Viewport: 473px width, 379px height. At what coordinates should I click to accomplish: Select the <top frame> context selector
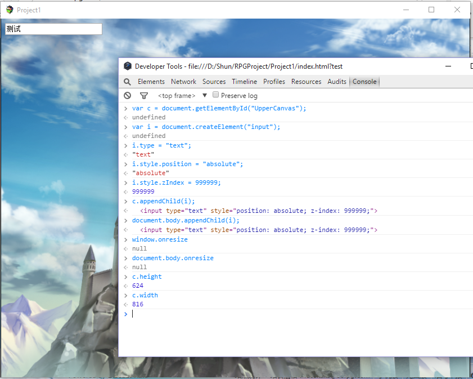pyautogui.click(x=177, y=96)
